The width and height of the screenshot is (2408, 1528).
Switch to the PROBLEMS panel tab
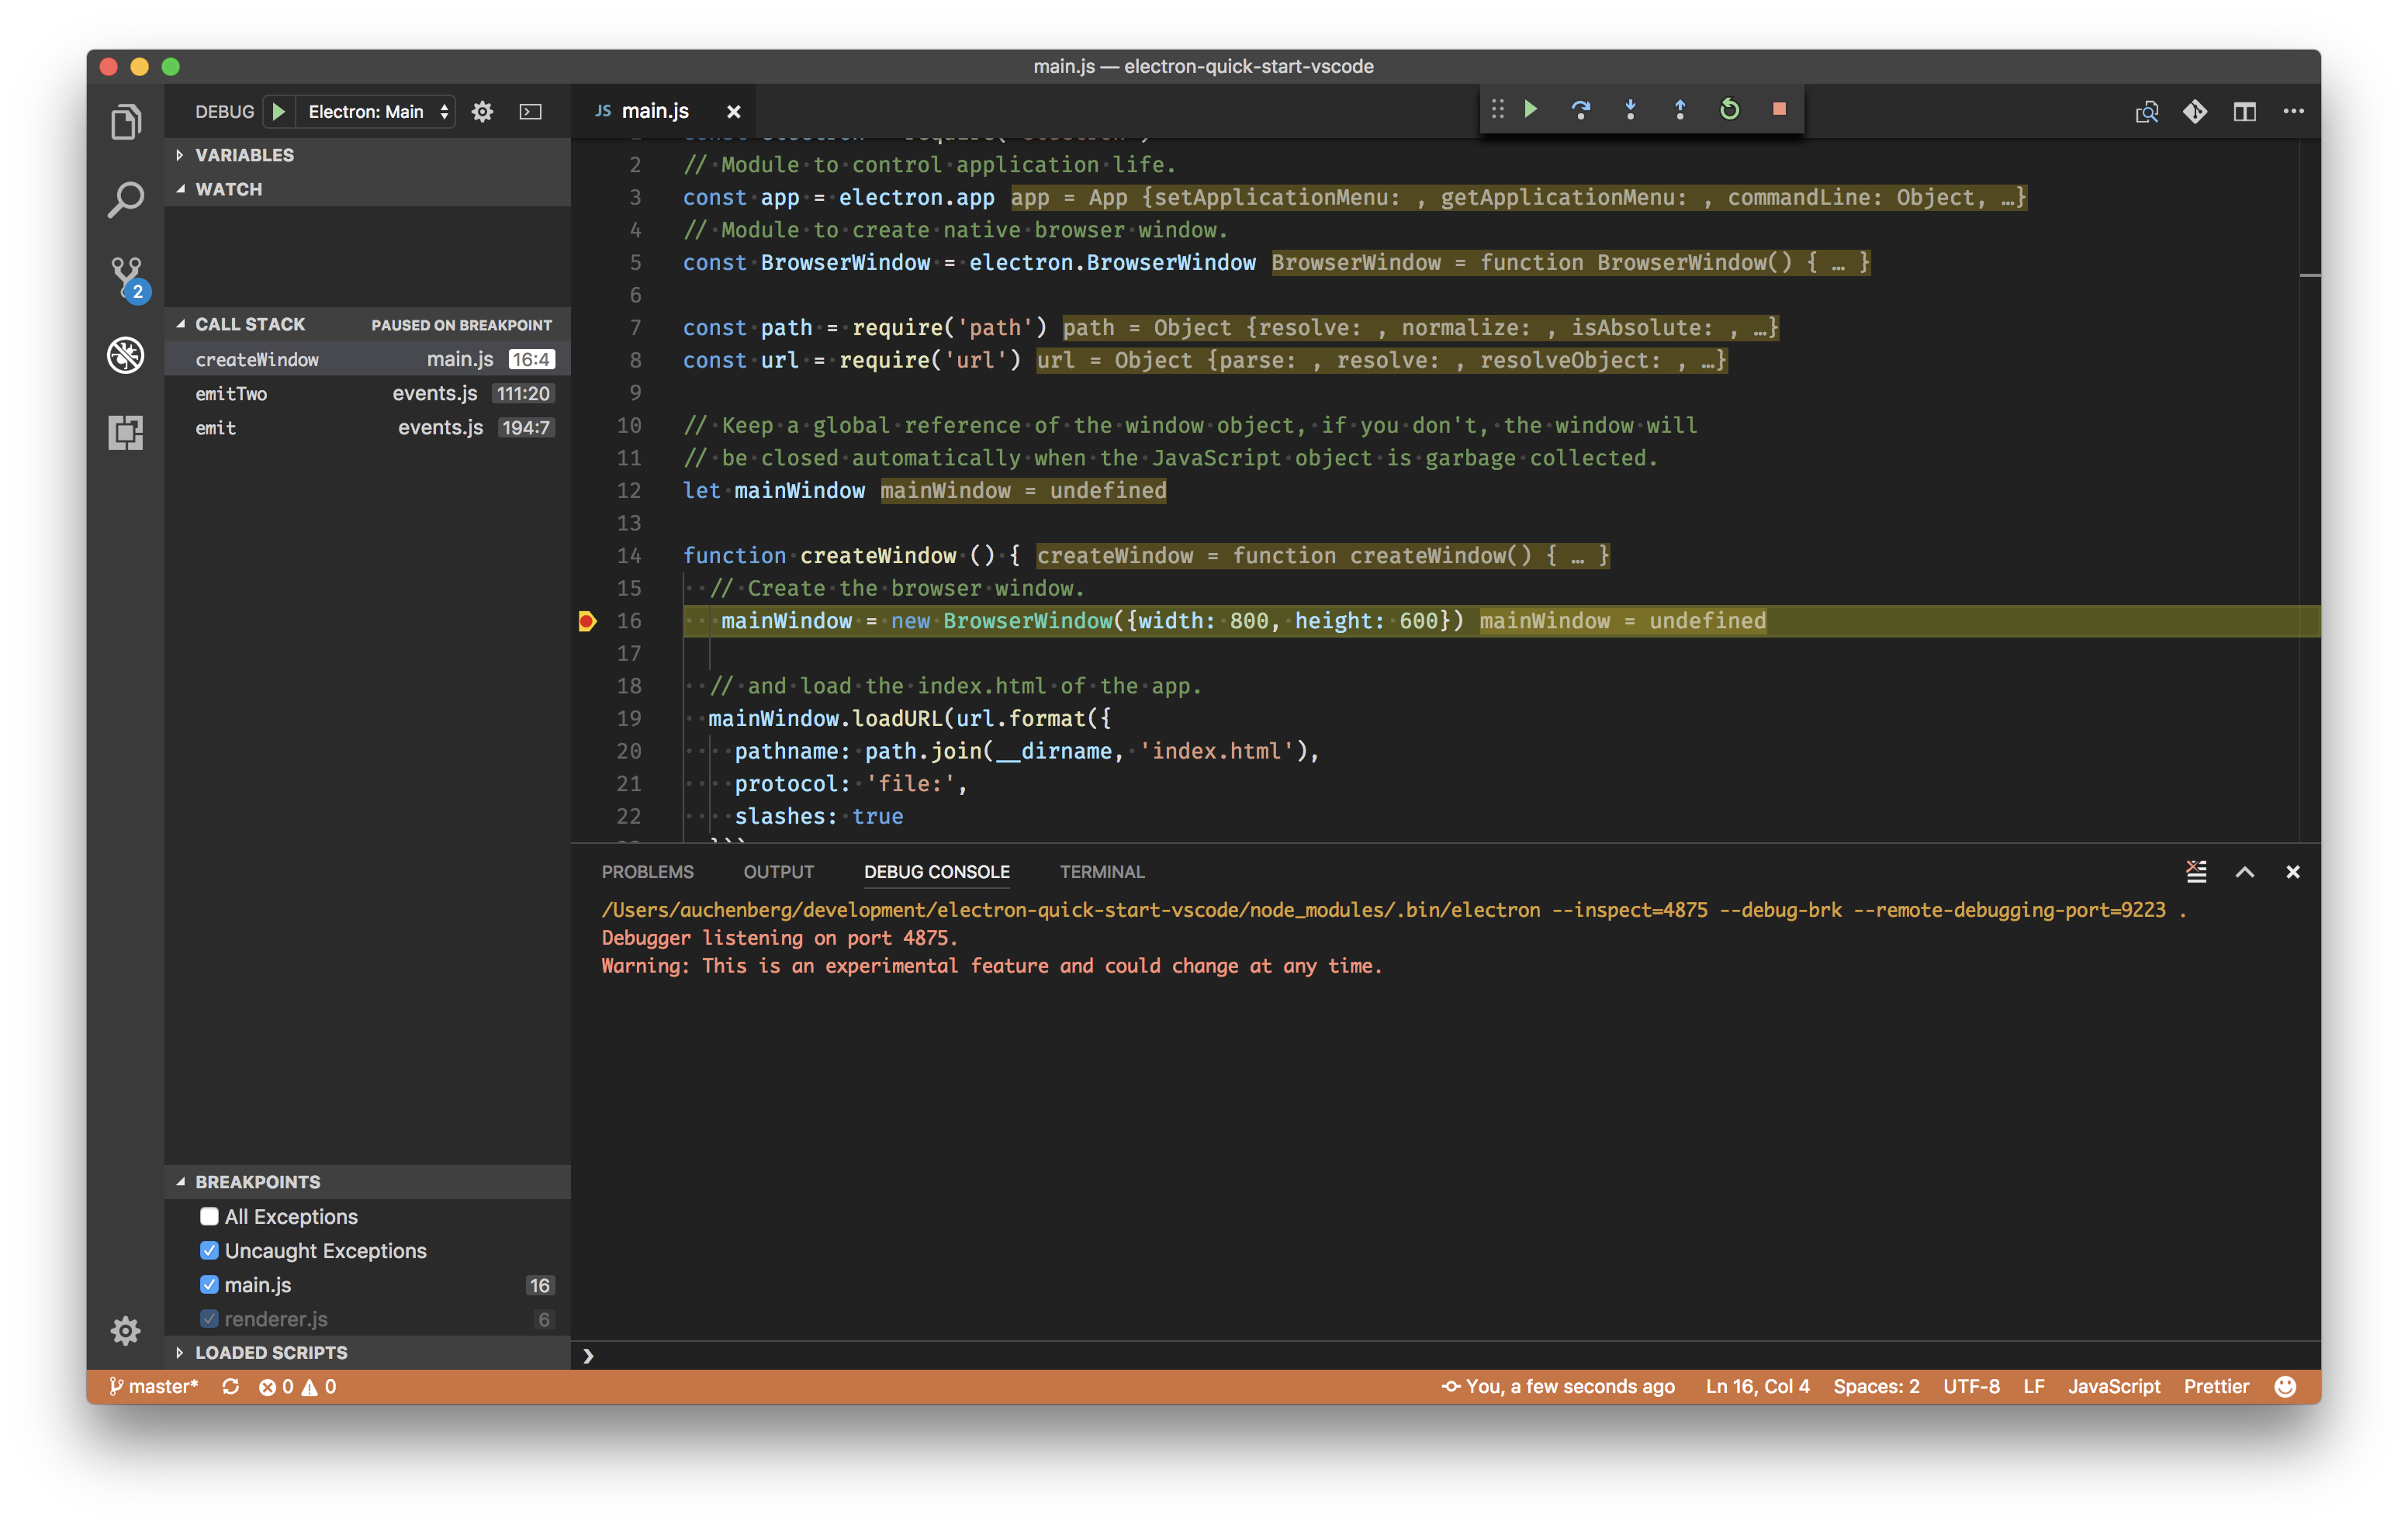(x=648, y=872)
